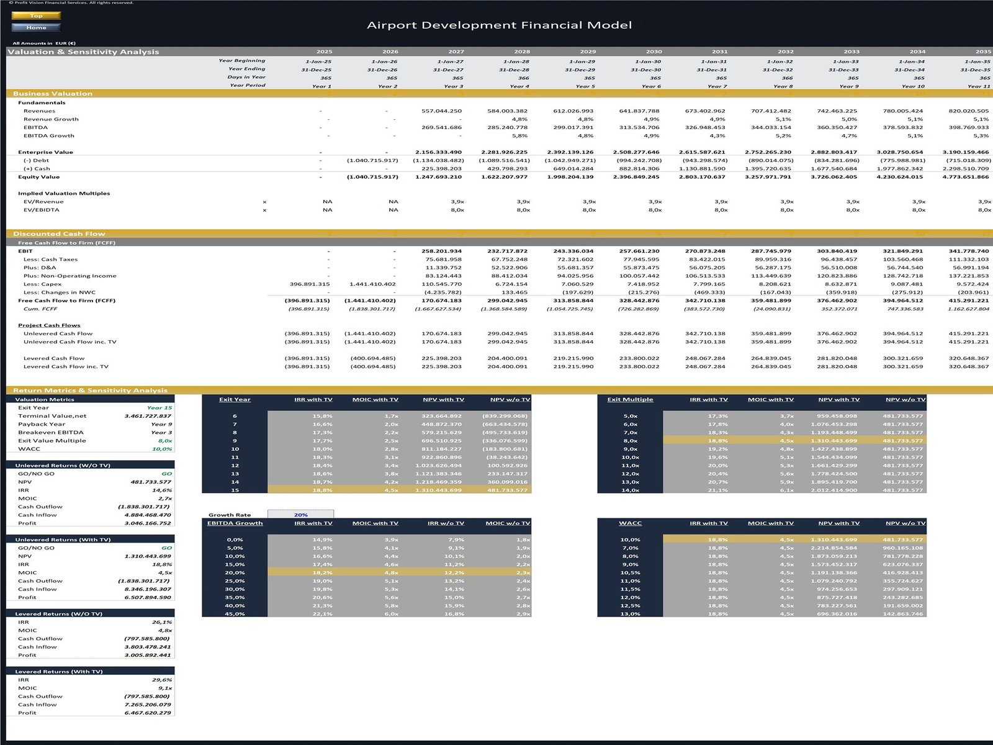Select the Exit Year column header

(235, 399)
